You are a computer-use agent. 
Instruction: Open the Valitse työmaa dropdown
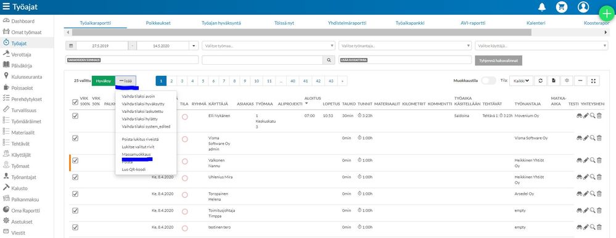pos(269,46)
